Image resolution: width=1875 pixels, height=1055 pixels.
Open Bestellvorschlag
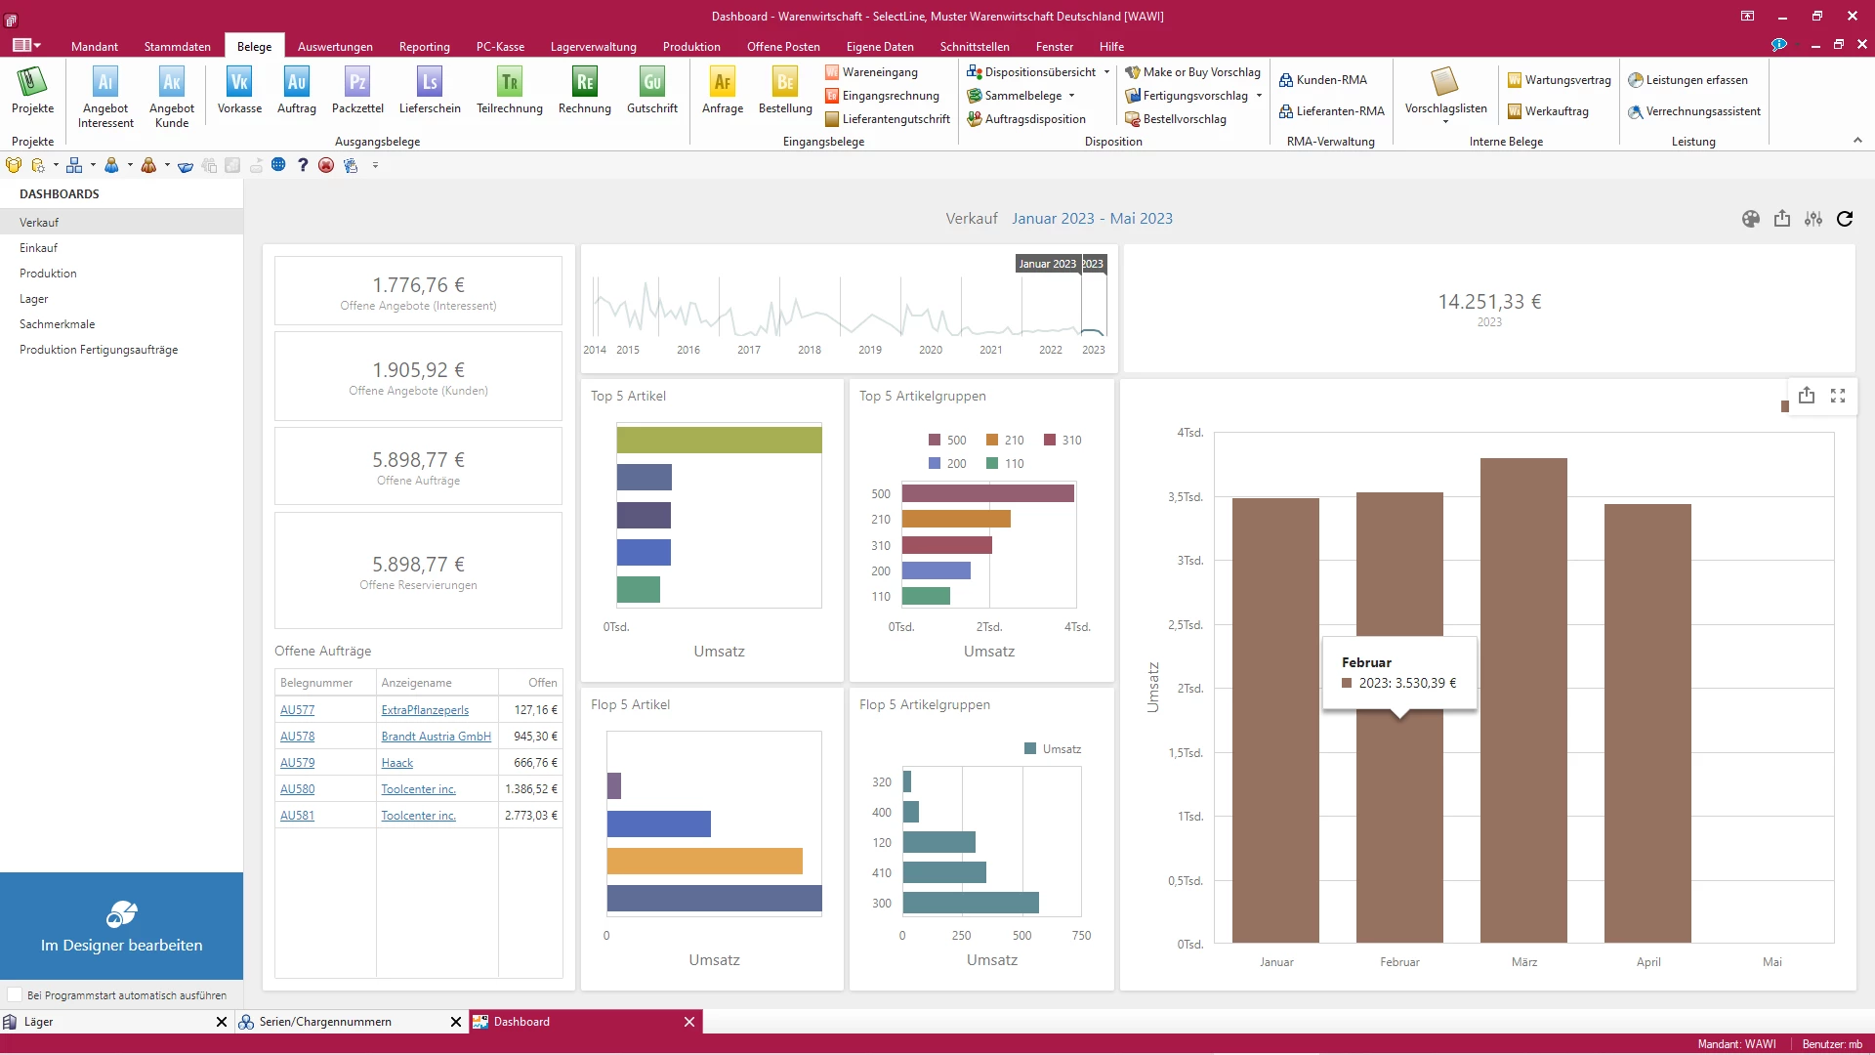pyautogui.click(x=1176, y=119)
